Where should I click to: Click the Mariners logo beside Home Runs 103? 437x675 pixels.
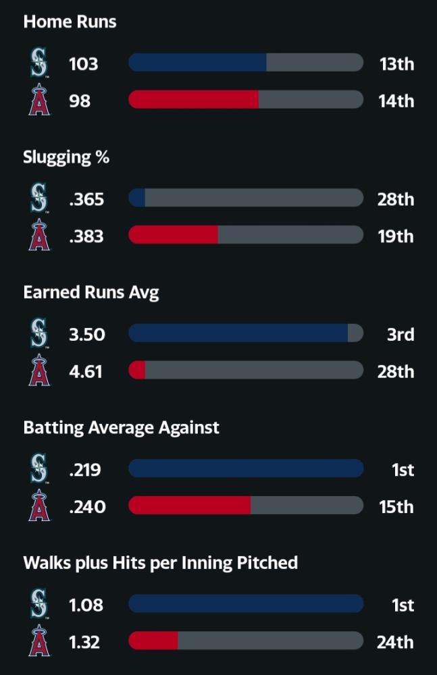(x=38, y=63)
